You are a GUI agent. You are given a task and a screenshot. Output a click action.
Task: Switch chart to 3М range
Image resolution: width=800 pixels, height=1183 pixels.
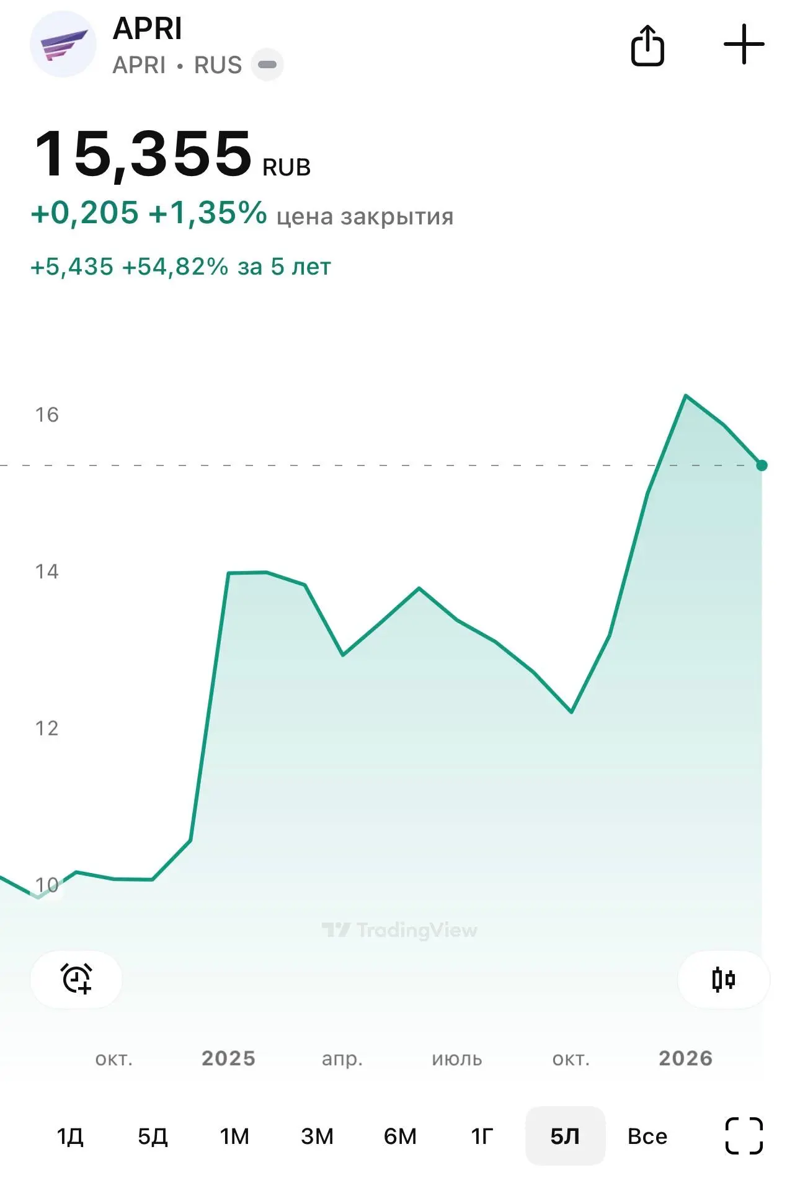317,1136
